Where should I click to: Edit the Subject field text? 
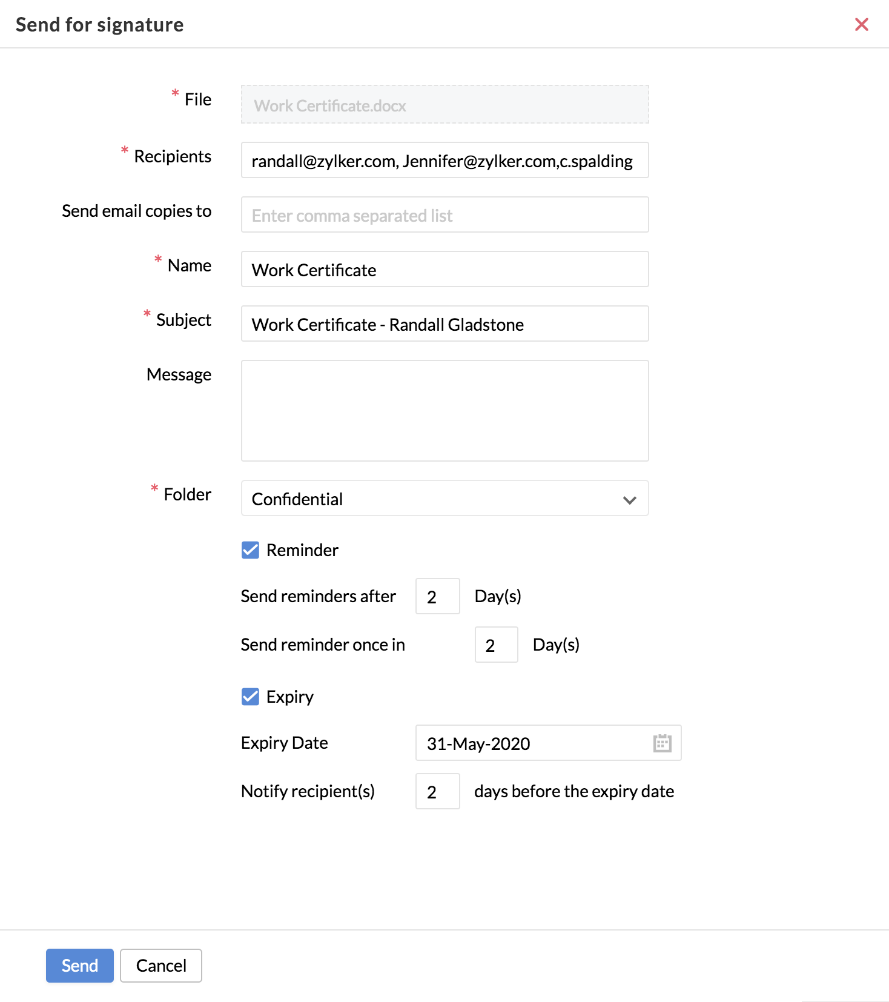[x=445, y=323]
